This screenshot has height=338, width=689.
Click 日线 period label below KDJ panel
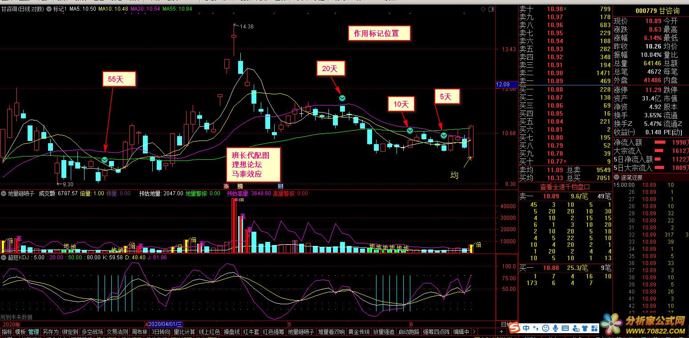pyautogui.click(x=507, y=325)
